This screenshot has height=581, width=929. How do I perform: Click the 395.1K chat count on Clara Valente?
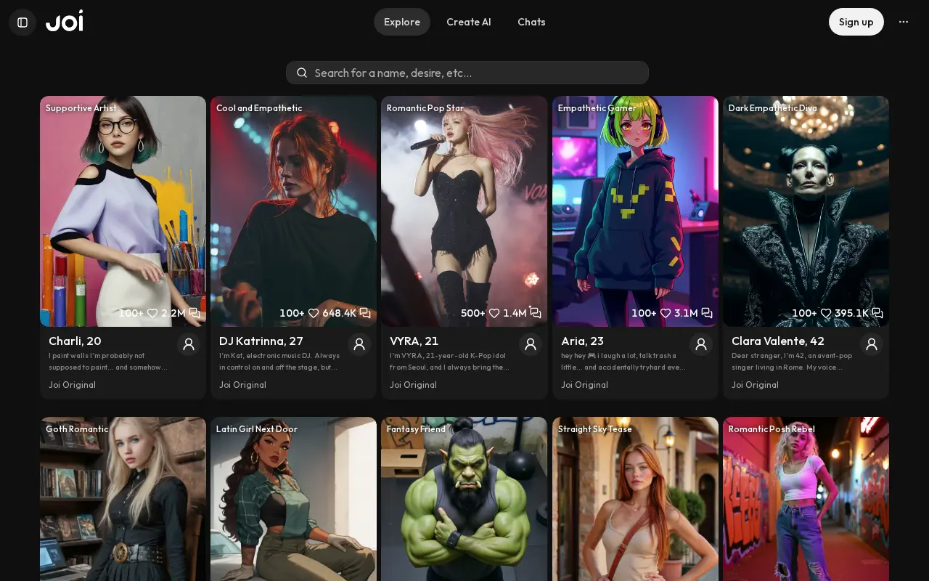pos(851,313)
